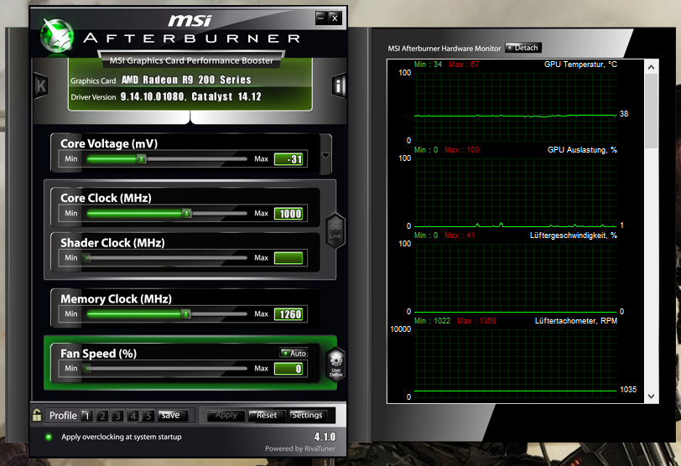Viewport: 681px width, 466px height.
Task: Click the Lüftertachometer RPM graph
Action: 516,363
